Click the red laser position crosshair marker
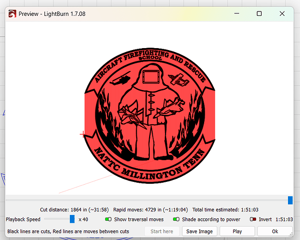This screenshot has width=300, height=240. pyautogui.click(x=82, y=134)
